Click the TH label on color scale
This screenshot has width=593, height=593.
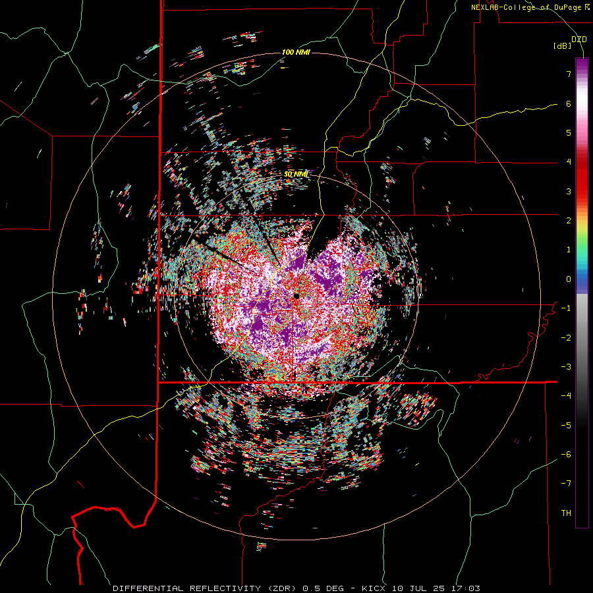(566, 513)
